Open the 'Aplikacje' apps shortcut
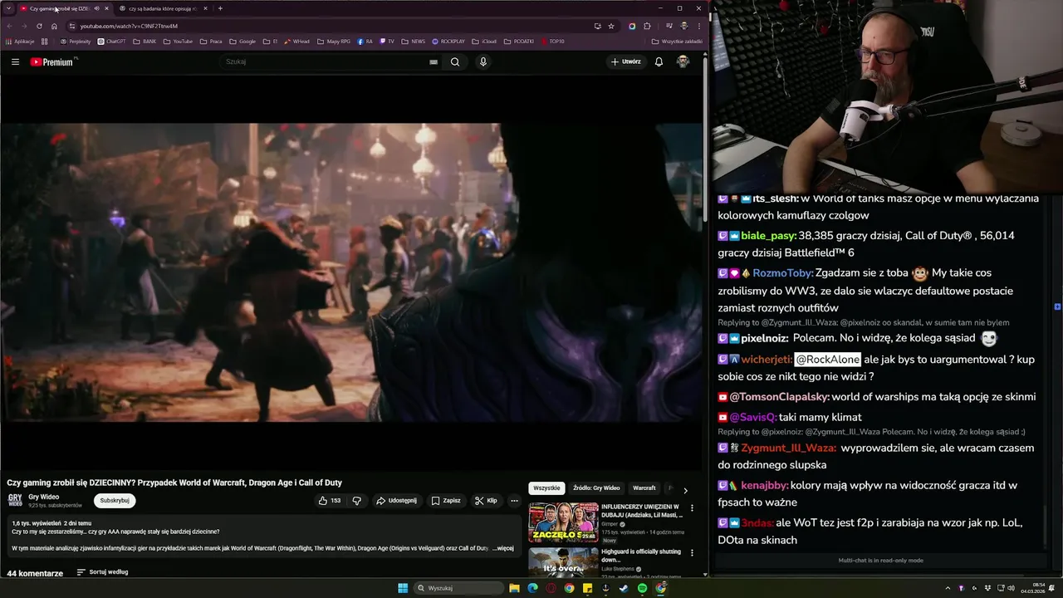This screenshot has height=598, width=1063. coord(20,41)
